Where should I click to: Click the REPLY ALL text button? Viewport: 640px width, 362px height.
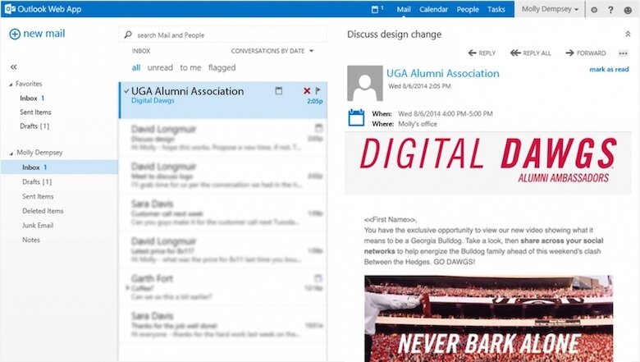[x=537, y=53]
